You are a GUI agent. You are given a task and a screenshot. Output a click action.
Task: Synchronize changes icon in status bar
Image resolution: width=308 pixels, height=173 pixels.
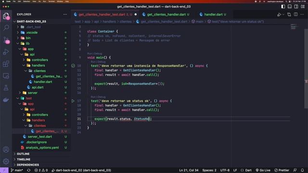point(29,170)
